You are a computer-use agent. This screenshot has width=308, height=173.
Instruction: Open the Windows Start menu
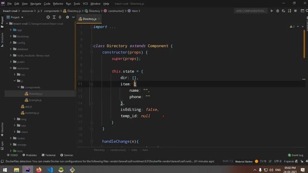click(5, 170)
